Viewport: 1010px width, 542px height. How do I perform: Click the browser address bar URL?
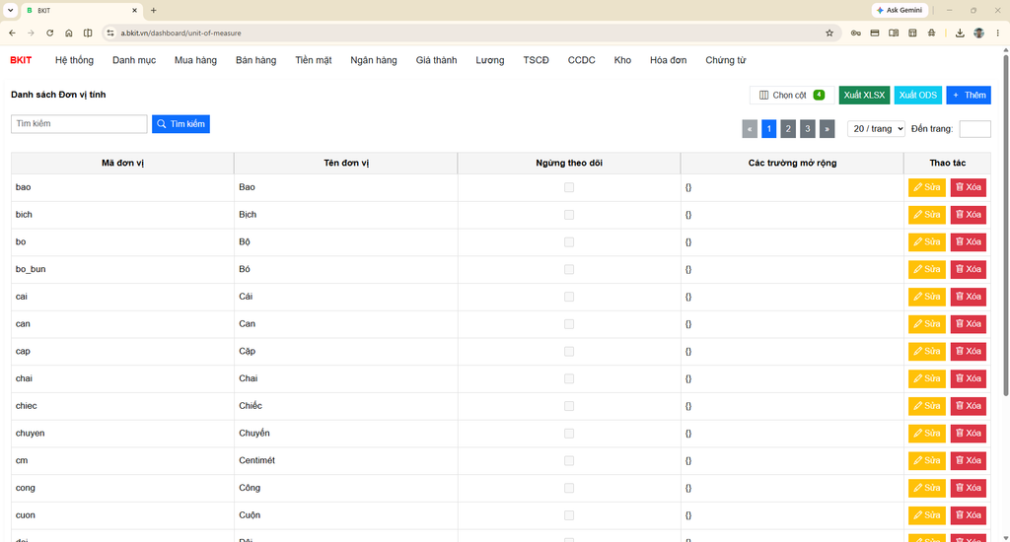point(181,33)
